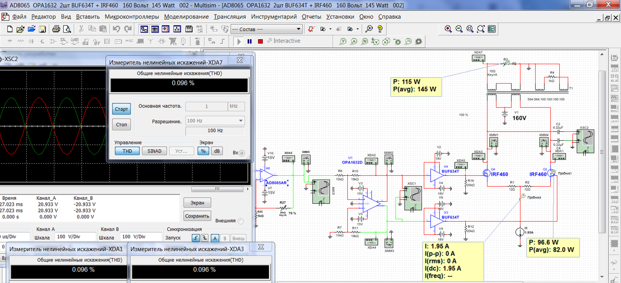Select THD mode in XDA7 analyzer
621x283 pixels.
(127, 151)
